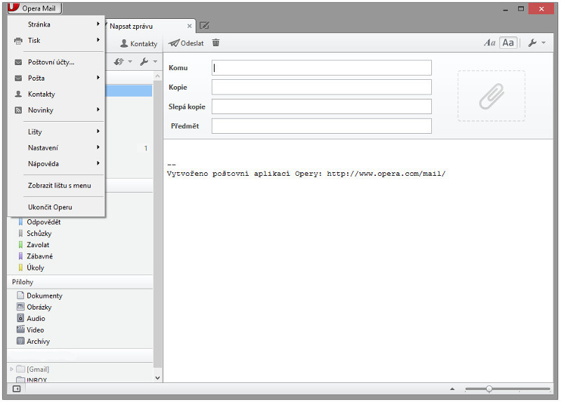Select the INBOX folder
Screen dimensions: 561x402
click(36, 380)
